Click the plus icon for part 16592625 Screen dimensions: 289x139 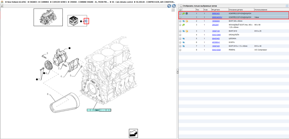point(180,21)
